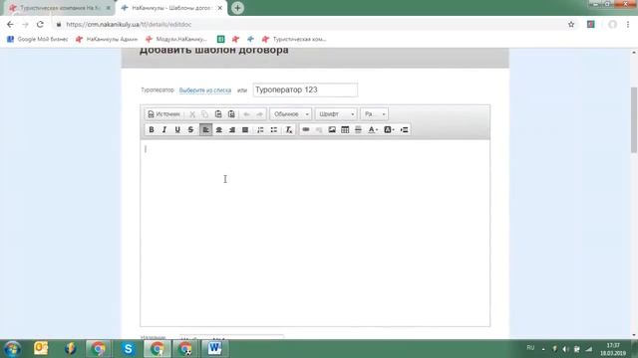The image size is (638, 358).
Task: Select the НаКаникулы Шаблоны договоров tab
Action: pos(170,8)
